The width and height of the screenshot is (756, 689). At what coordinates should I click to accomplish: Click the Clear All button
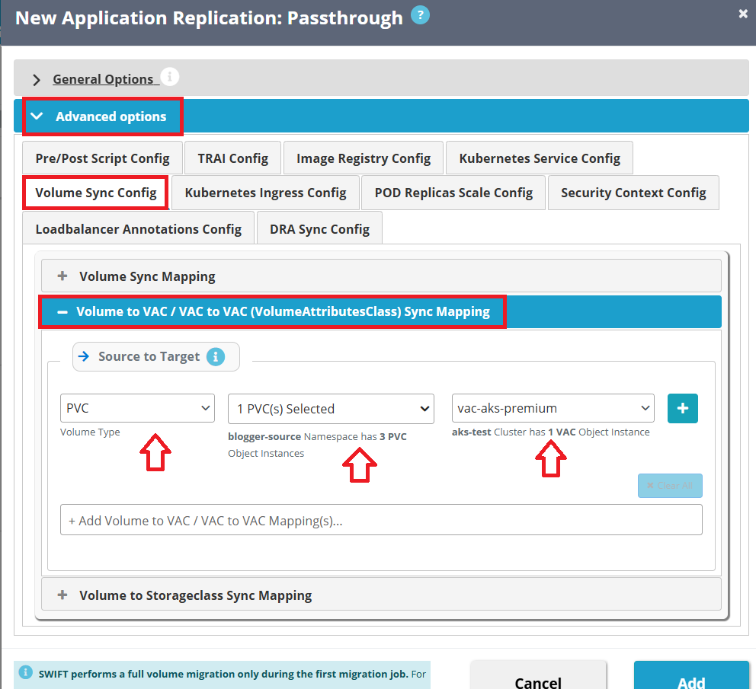[670, 486]
